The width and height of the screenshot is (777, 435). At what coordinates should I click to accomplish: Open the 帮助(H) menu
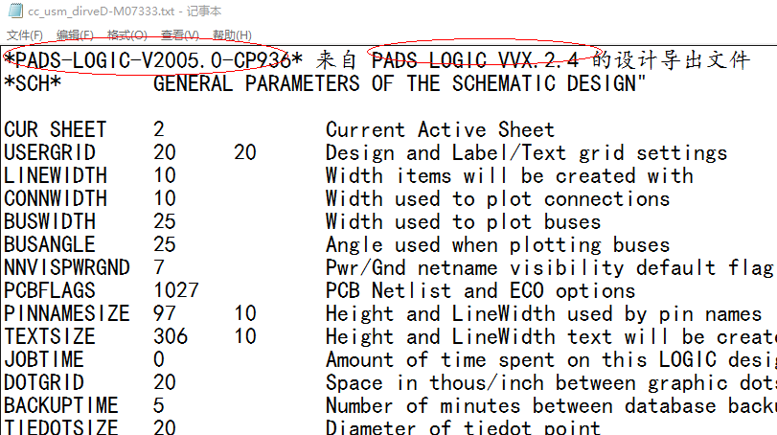tap(232, 35)
